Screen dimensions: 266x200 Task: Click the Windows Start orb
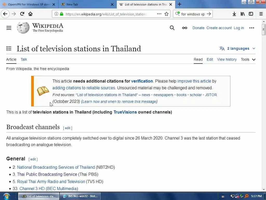tap(6, 196)
